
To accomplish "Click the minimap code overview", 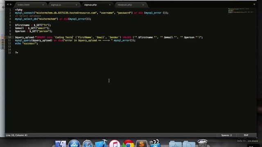I will [x=241, y=11].
